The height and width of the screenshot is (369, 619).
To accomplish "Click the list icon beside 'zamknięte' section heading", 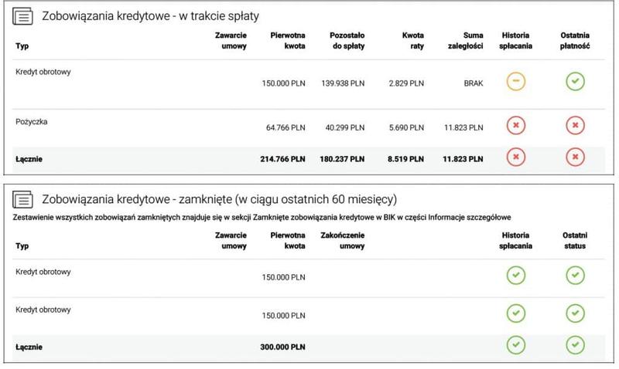I will click(24, 201).
